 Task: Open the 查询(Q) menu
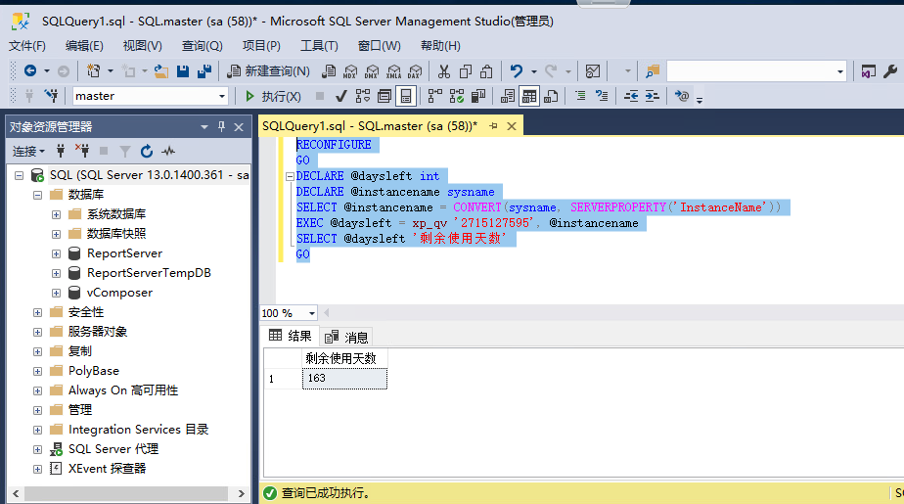pyautogui.click(x=203, y=46)
